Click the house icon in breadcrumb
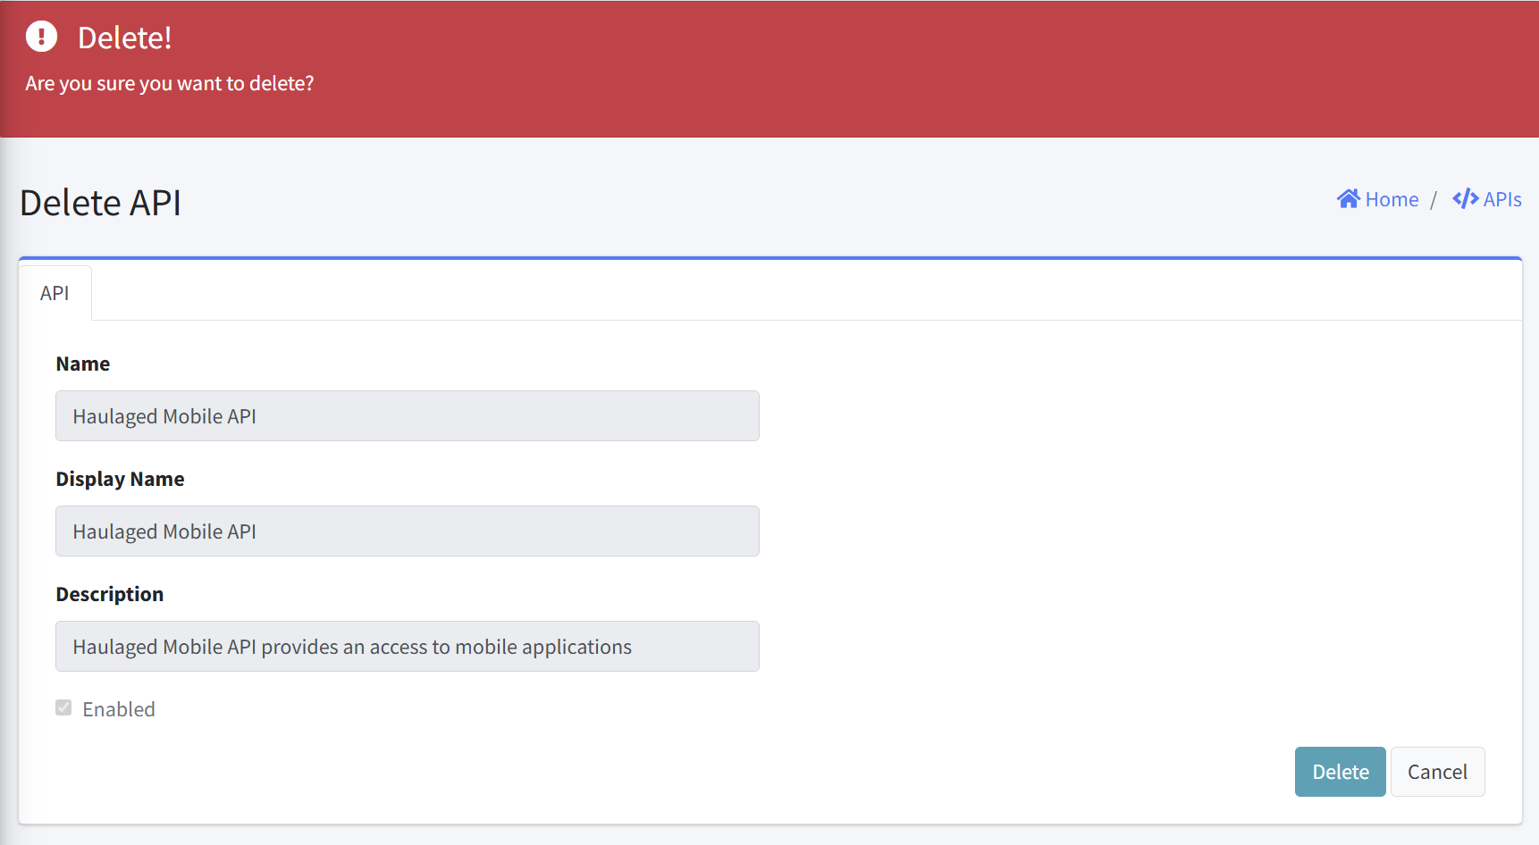This screenshot has width=1539, height=845. [x=1349, y=198]
